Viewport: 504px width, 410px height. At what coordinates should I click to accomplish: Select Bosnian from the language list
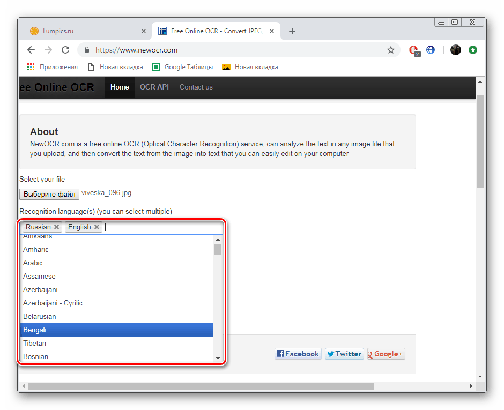click(116, 356)
